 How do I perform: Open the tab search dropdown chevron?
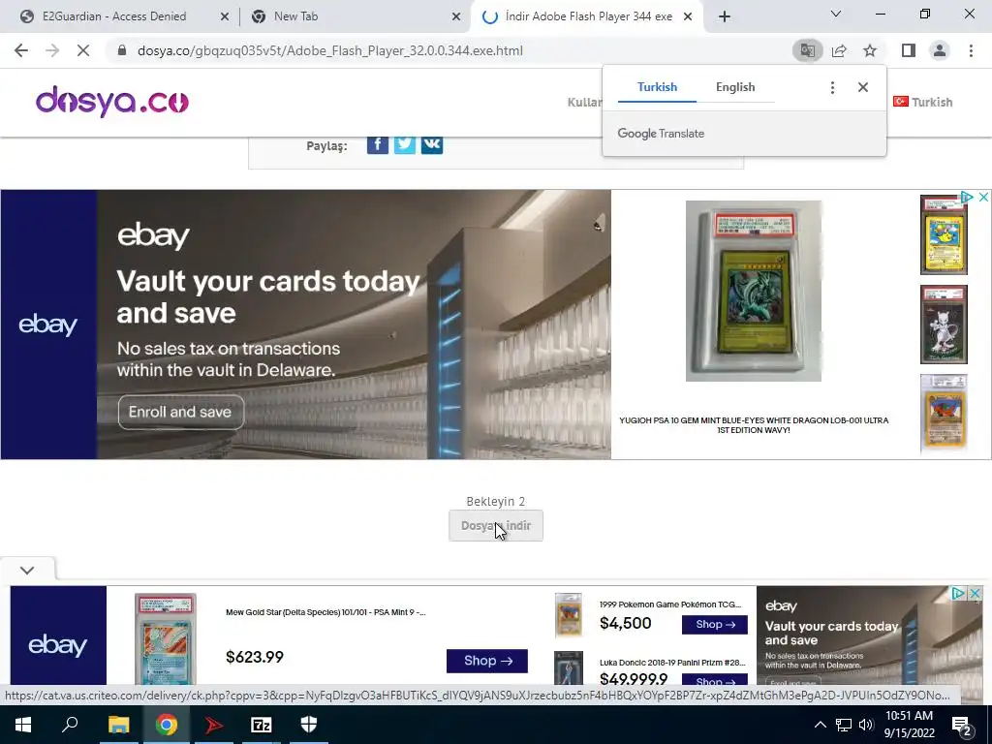[x=836, y=14]
